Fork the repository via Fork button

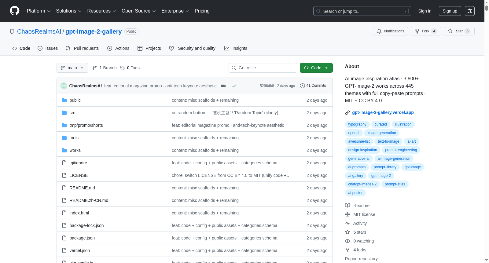426,31
